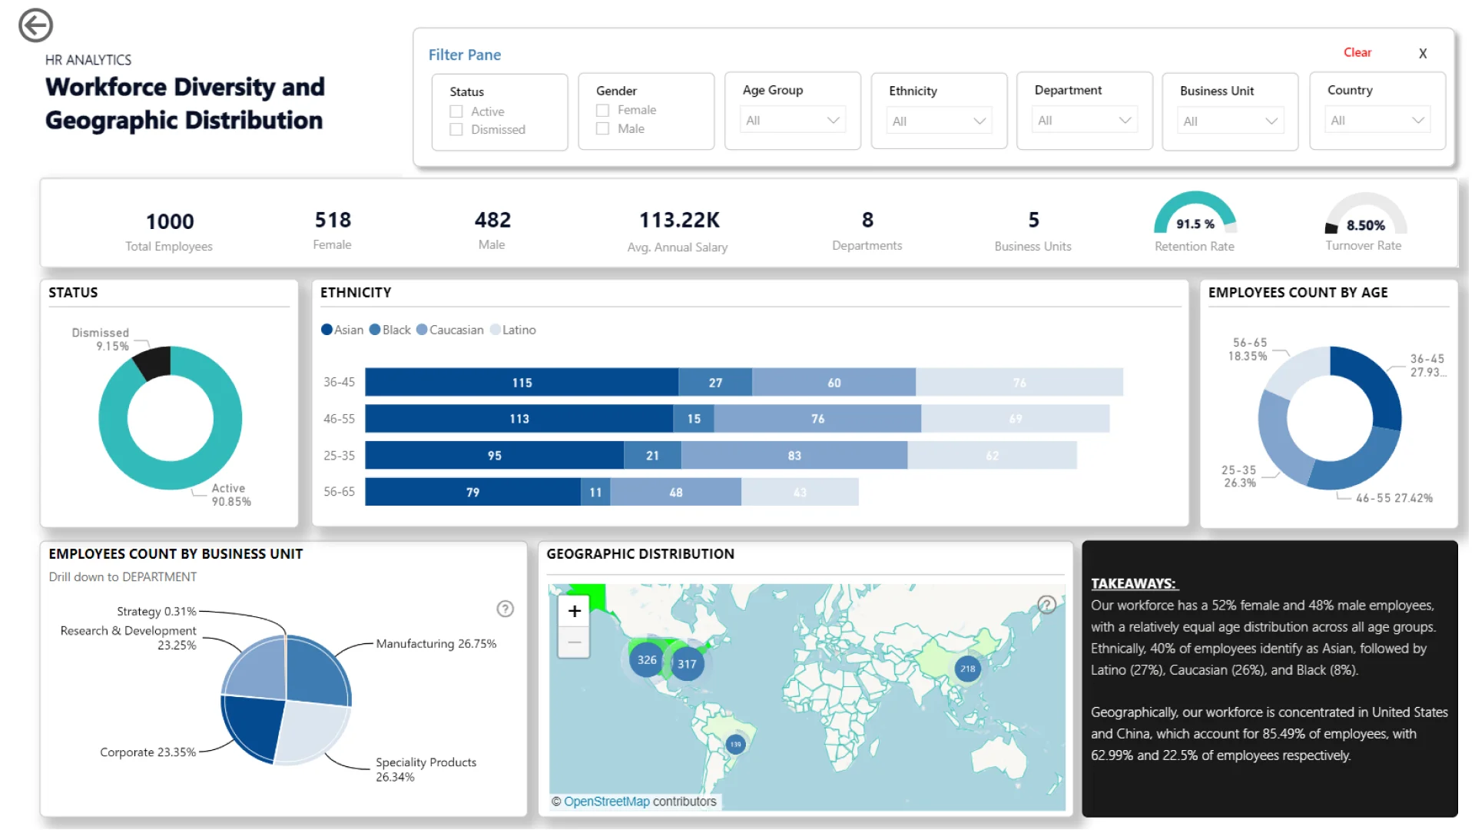Expand the Business Unit filter dropdown
This screenshot has height=830, width=1475.
pyautogui.click(x=1231, y=121)
